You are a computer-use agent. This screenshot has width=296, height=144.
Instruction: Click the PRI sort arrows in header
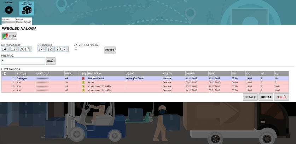click(x=80, y=73)
